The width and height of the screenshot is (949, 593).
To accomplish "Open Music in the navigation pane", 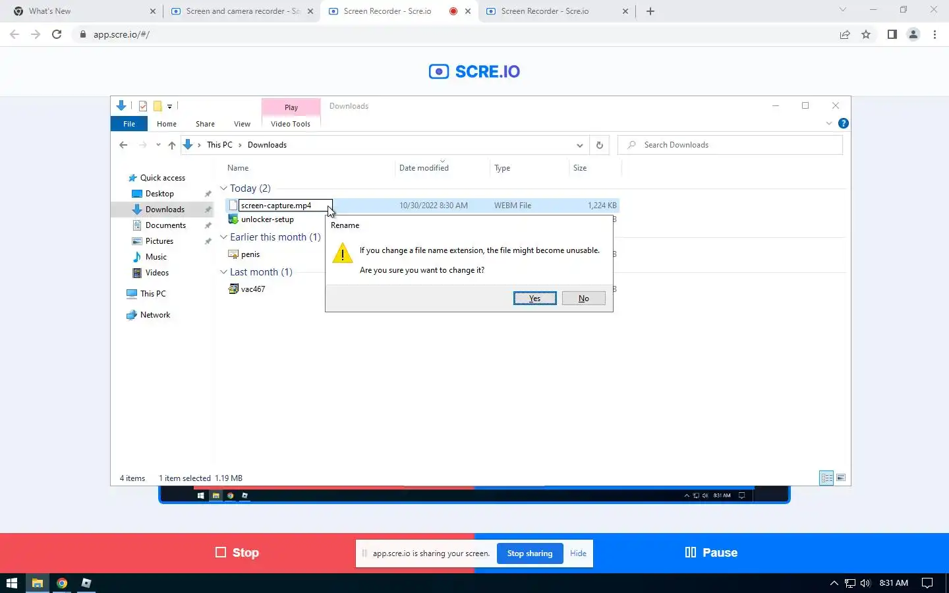I will click(x=156, y=257).
